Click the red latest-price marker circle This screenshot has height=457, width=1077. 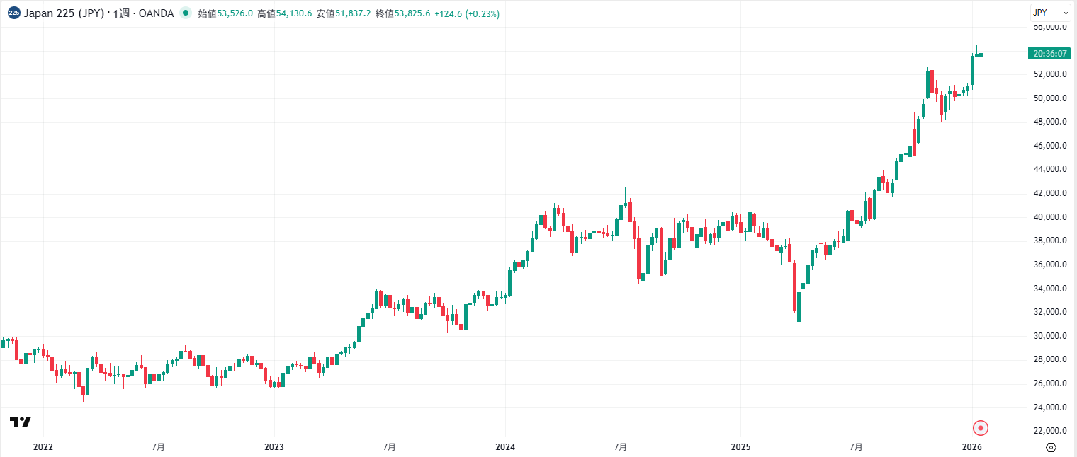[980, 428]
